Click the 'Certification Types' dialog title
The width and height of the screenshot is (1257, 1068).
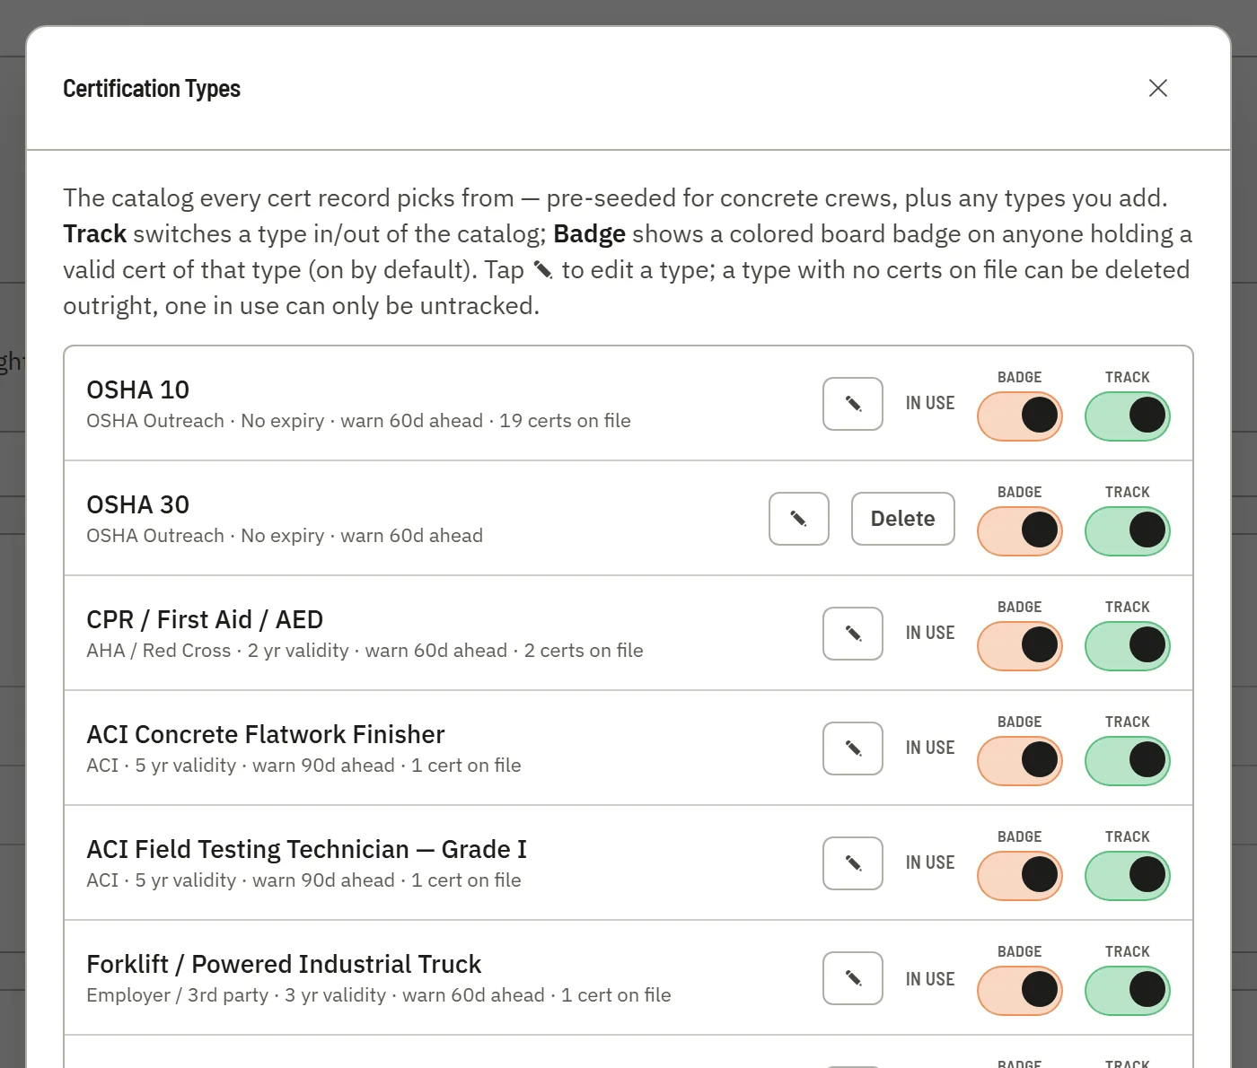152,89
